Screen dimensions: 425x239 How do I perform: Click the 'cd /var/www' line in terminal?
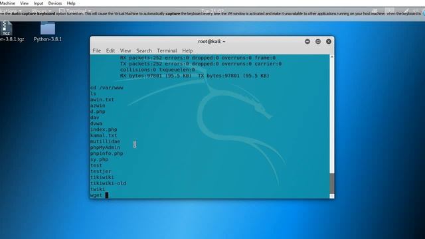pyautogui.click(x=107, y=88)
